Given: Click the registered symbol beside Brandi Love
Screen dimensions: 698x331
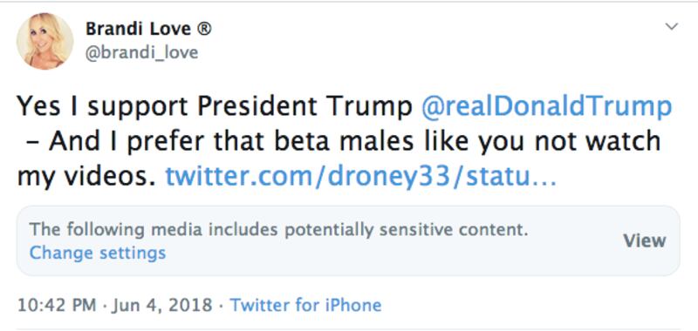Looking at the screenshot, I should (204, 30).
